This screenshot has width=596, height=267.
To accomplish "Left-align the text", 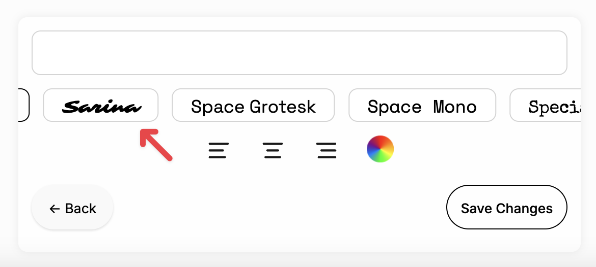I will (219, 151).
